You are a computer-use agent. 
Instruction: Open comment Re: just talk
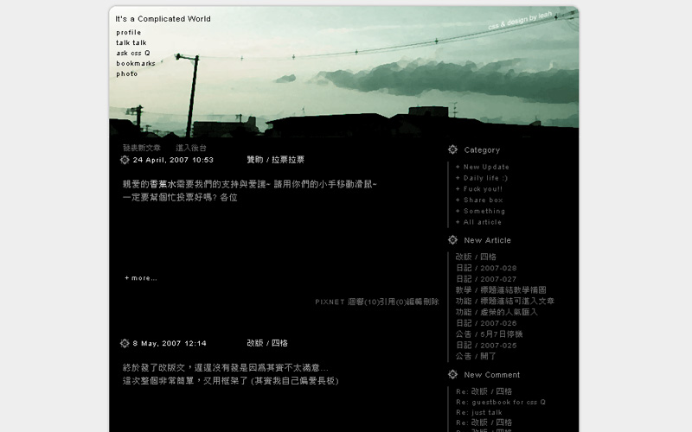coord(479,413)
